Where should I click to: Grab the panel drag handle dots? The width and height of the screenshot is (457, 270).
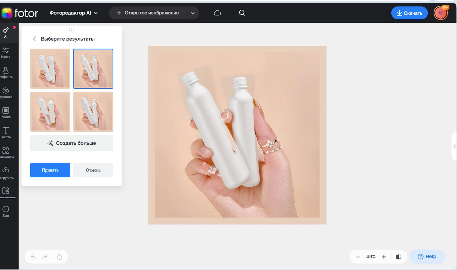point(72,30)
